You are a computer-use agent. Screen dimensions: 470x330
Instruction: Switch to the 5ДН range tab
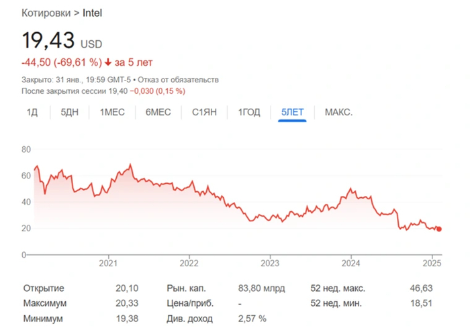(70, 112)
